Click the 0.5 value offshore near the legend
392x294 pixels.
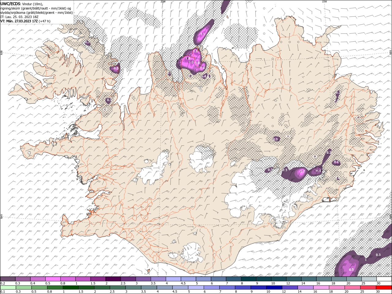pos(351,269)
